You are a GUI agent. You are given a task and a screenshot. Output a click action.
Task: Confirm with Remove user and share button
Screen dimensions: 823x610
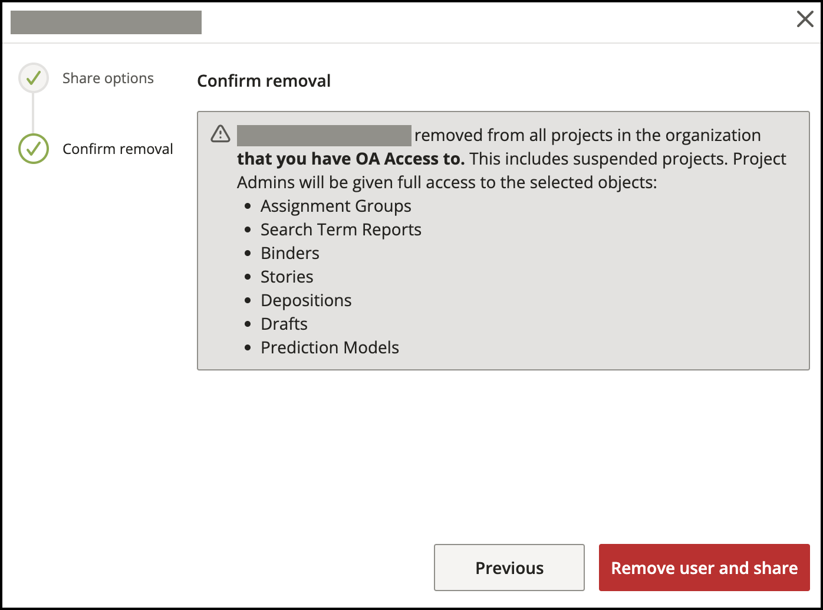click(705, 568)
